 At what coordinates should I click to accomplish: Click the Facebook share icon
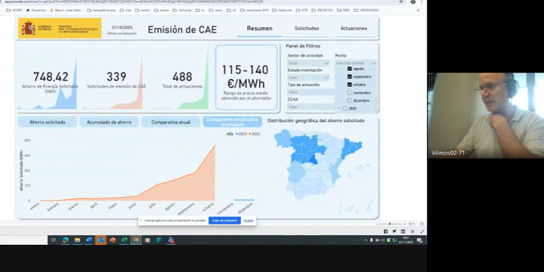(385, 231)
